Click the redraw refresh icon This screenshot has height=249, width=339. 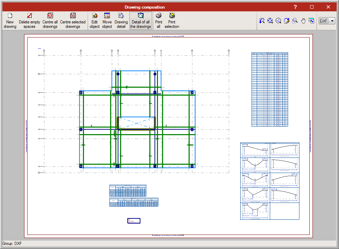click(287, 21)
